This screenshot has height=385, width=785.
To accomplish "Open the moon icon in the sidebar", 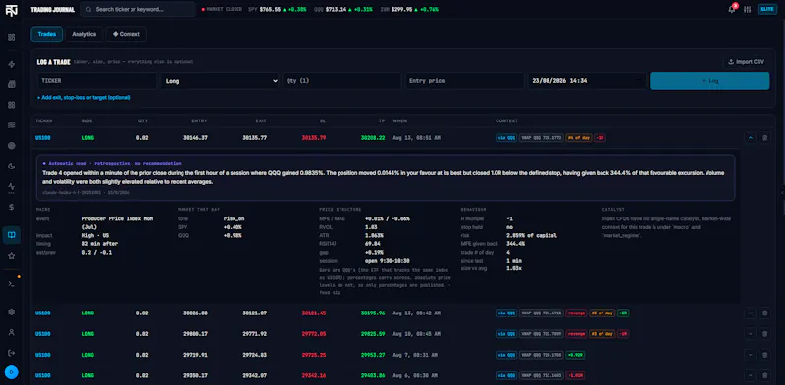I will (11, 166).
